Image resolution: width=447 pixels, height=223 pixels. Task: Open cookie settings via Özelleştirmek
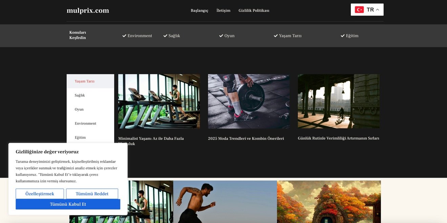pos(40,194)
